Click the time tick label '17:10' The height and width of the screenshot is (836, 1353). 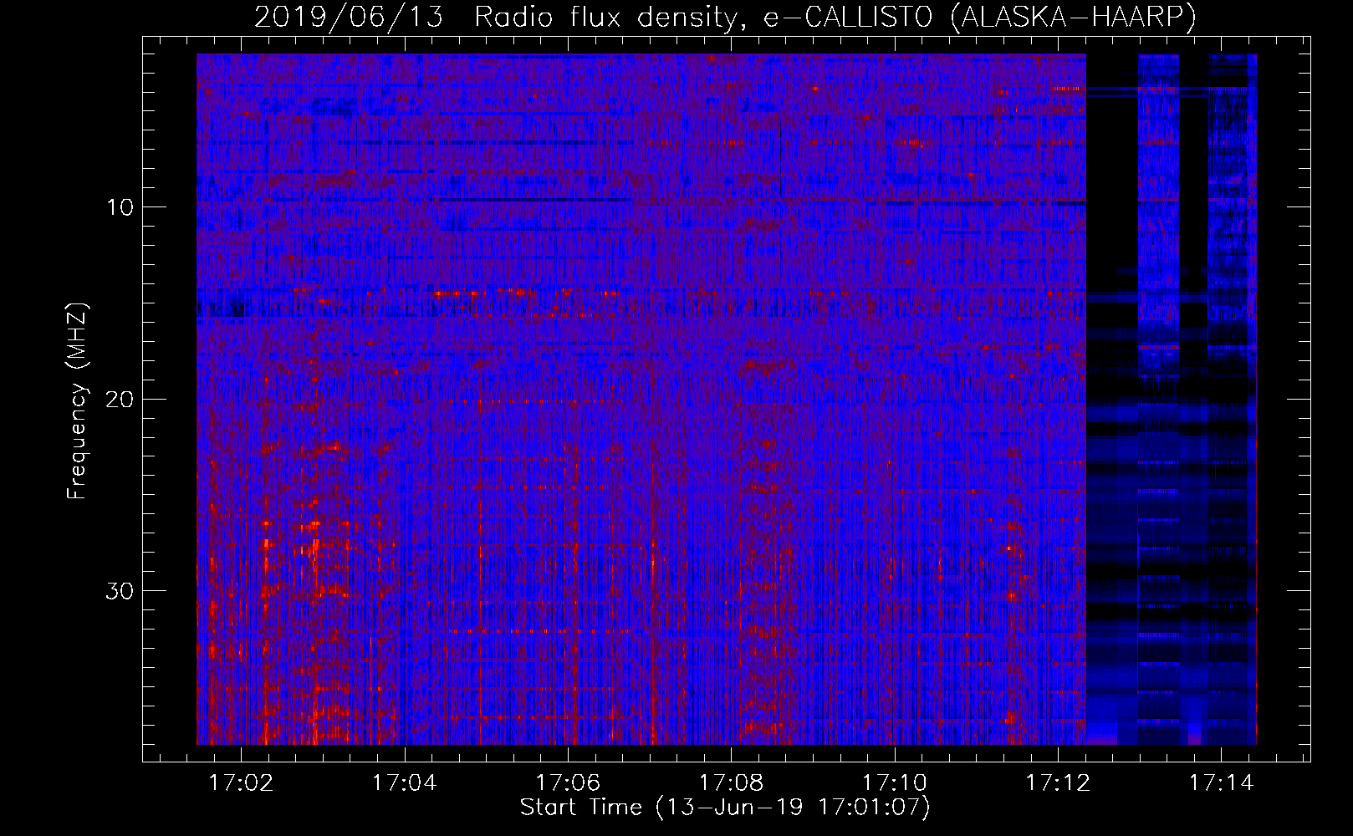[x=895, y=783]
